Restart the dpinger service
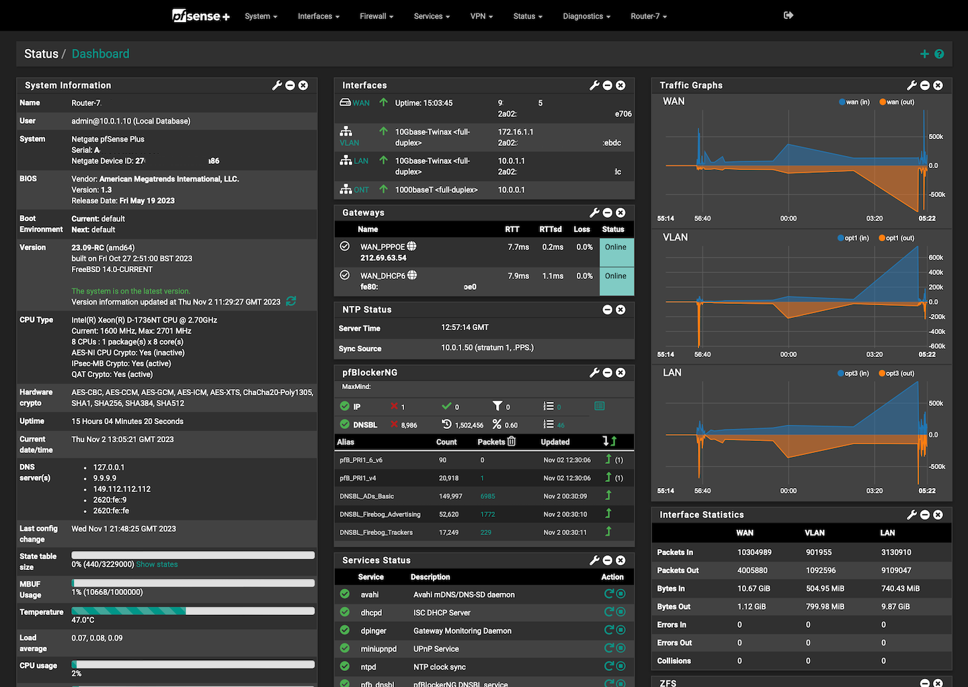Screen dimensions: 968x687 609,630
